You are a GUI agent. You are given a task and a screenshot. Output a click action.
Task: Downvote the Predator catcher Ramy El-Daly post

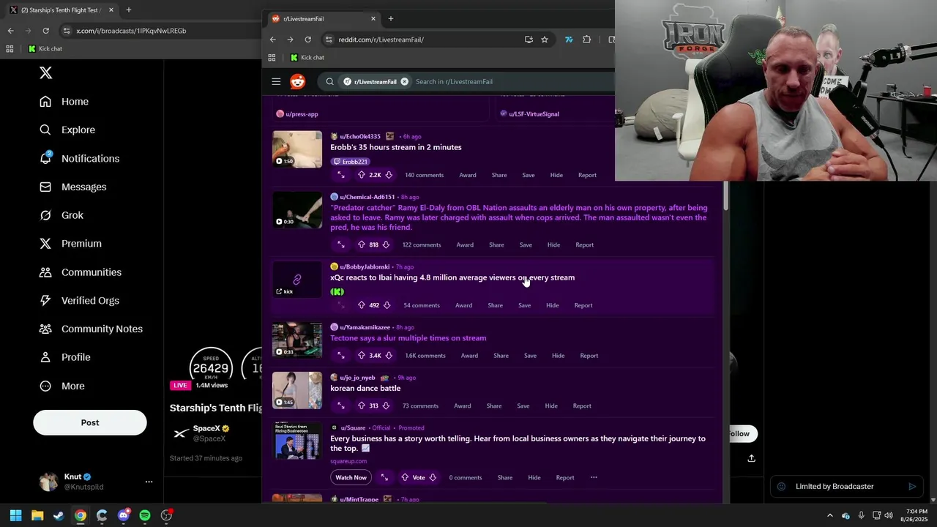point(386,244)
